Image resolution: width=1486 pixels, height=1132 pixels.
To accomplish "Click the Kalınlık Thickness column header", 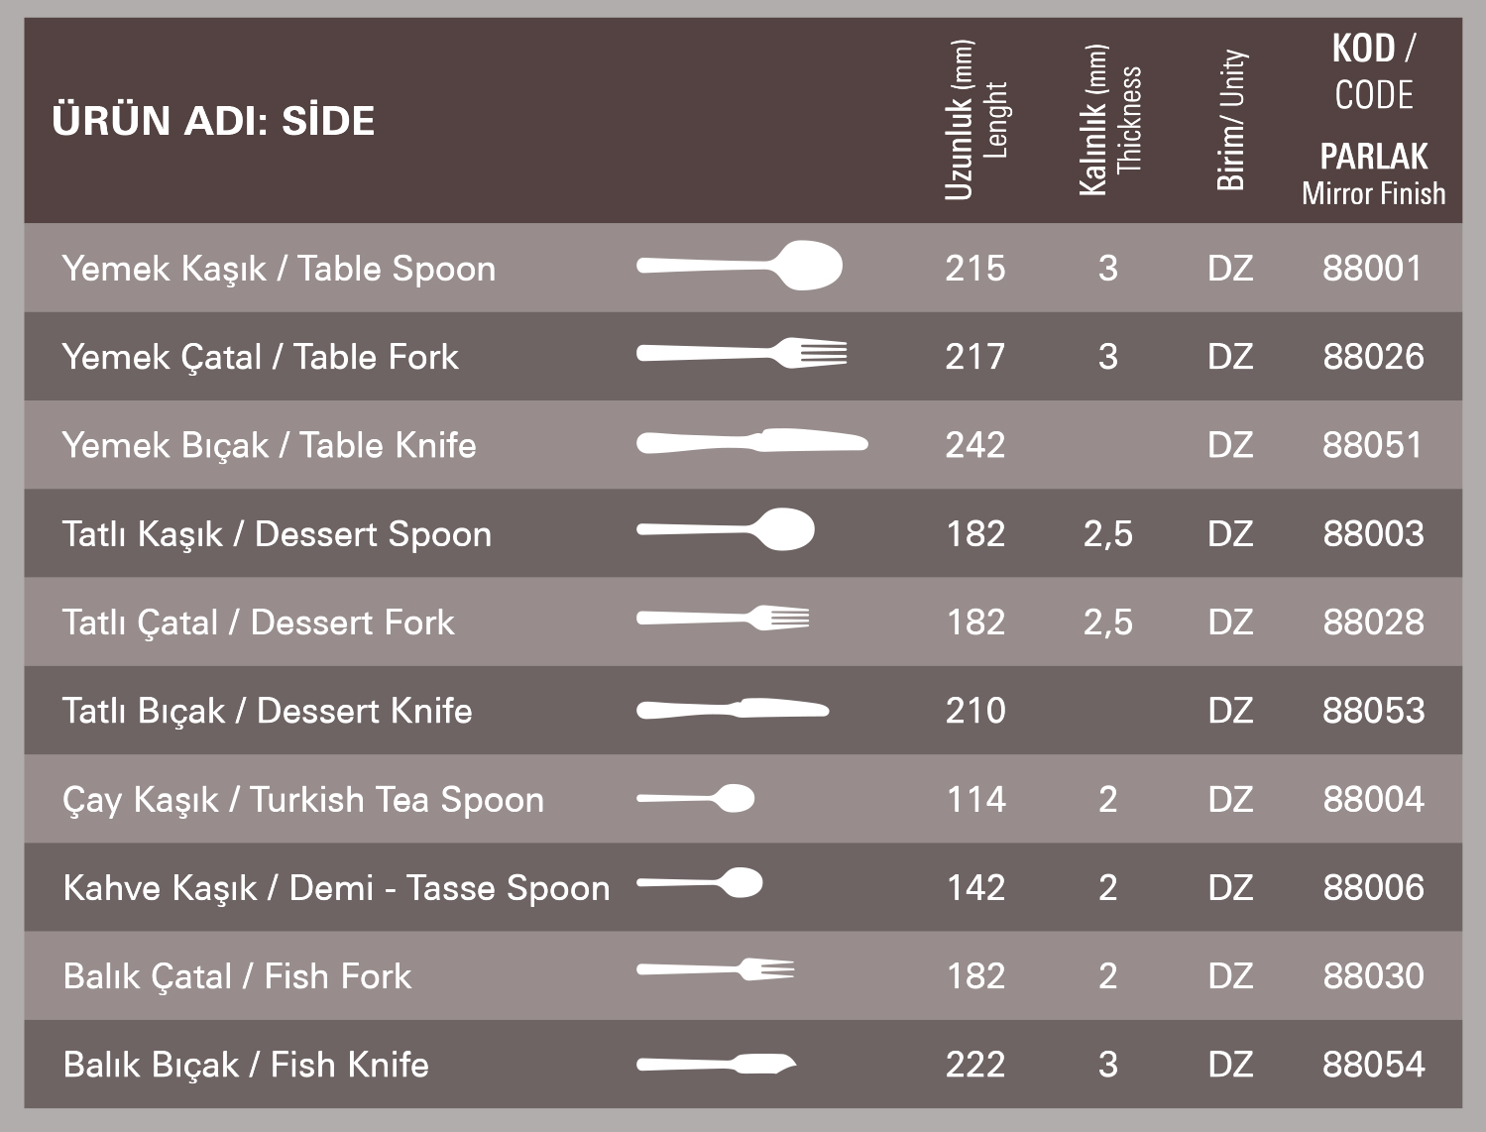I will (1109, 120).
